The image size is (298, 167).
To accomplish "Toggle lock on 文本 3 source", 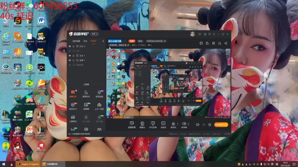I will [74, 46].
